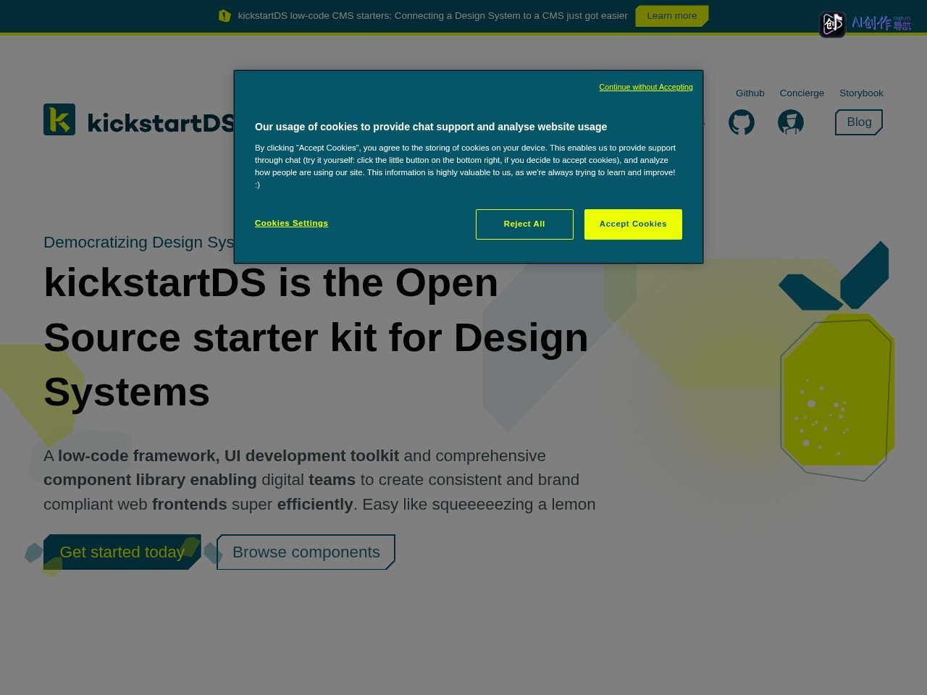Click the kickstartDS wordmark text

(161, 123)
